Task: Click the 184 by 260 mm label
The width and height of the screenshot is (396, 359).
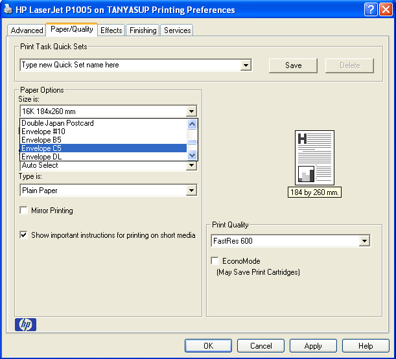Action: (314, 192)
